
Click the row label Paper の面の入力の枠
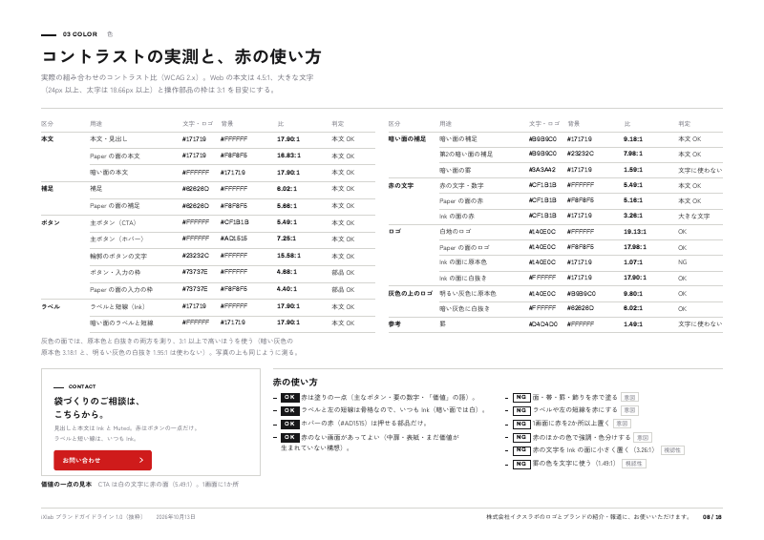pyautogui.click(x=121, y=289)
